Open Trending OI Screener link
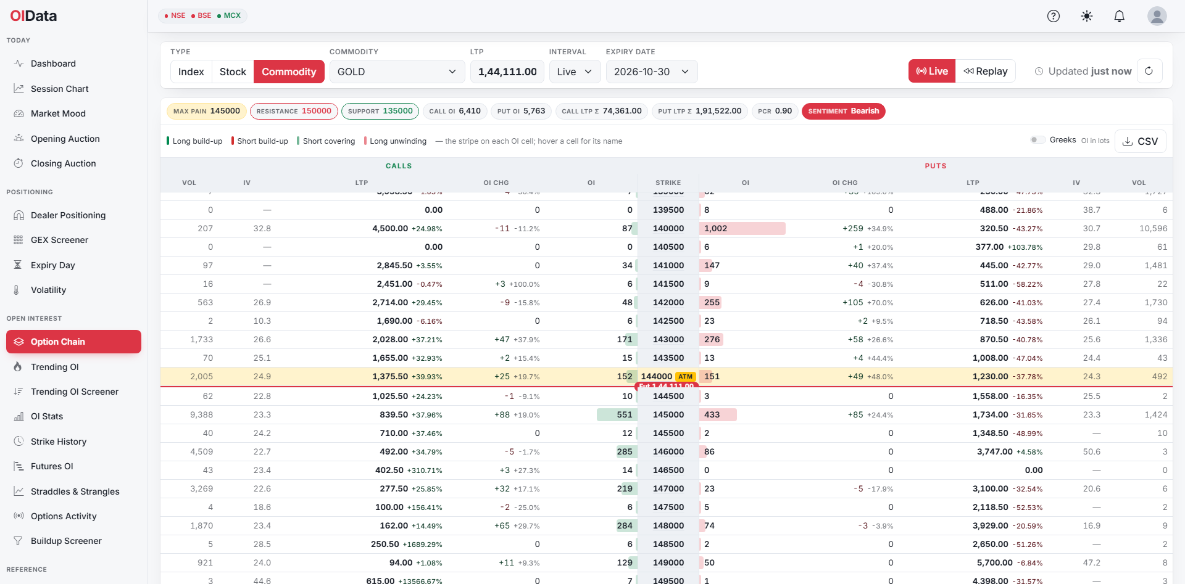 click(x=73, y=392)
